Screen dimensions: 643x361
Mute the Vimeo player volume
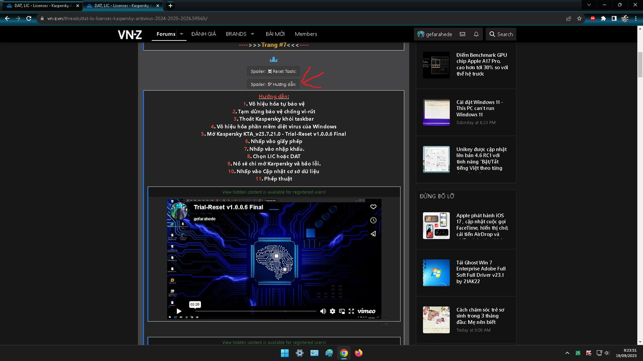point(323,311)
